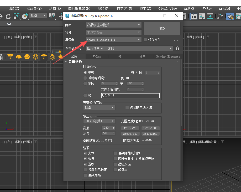This screenshot has width=241, height=192.
Task: Click the save file browse dots
Action: tap(176, 40)
